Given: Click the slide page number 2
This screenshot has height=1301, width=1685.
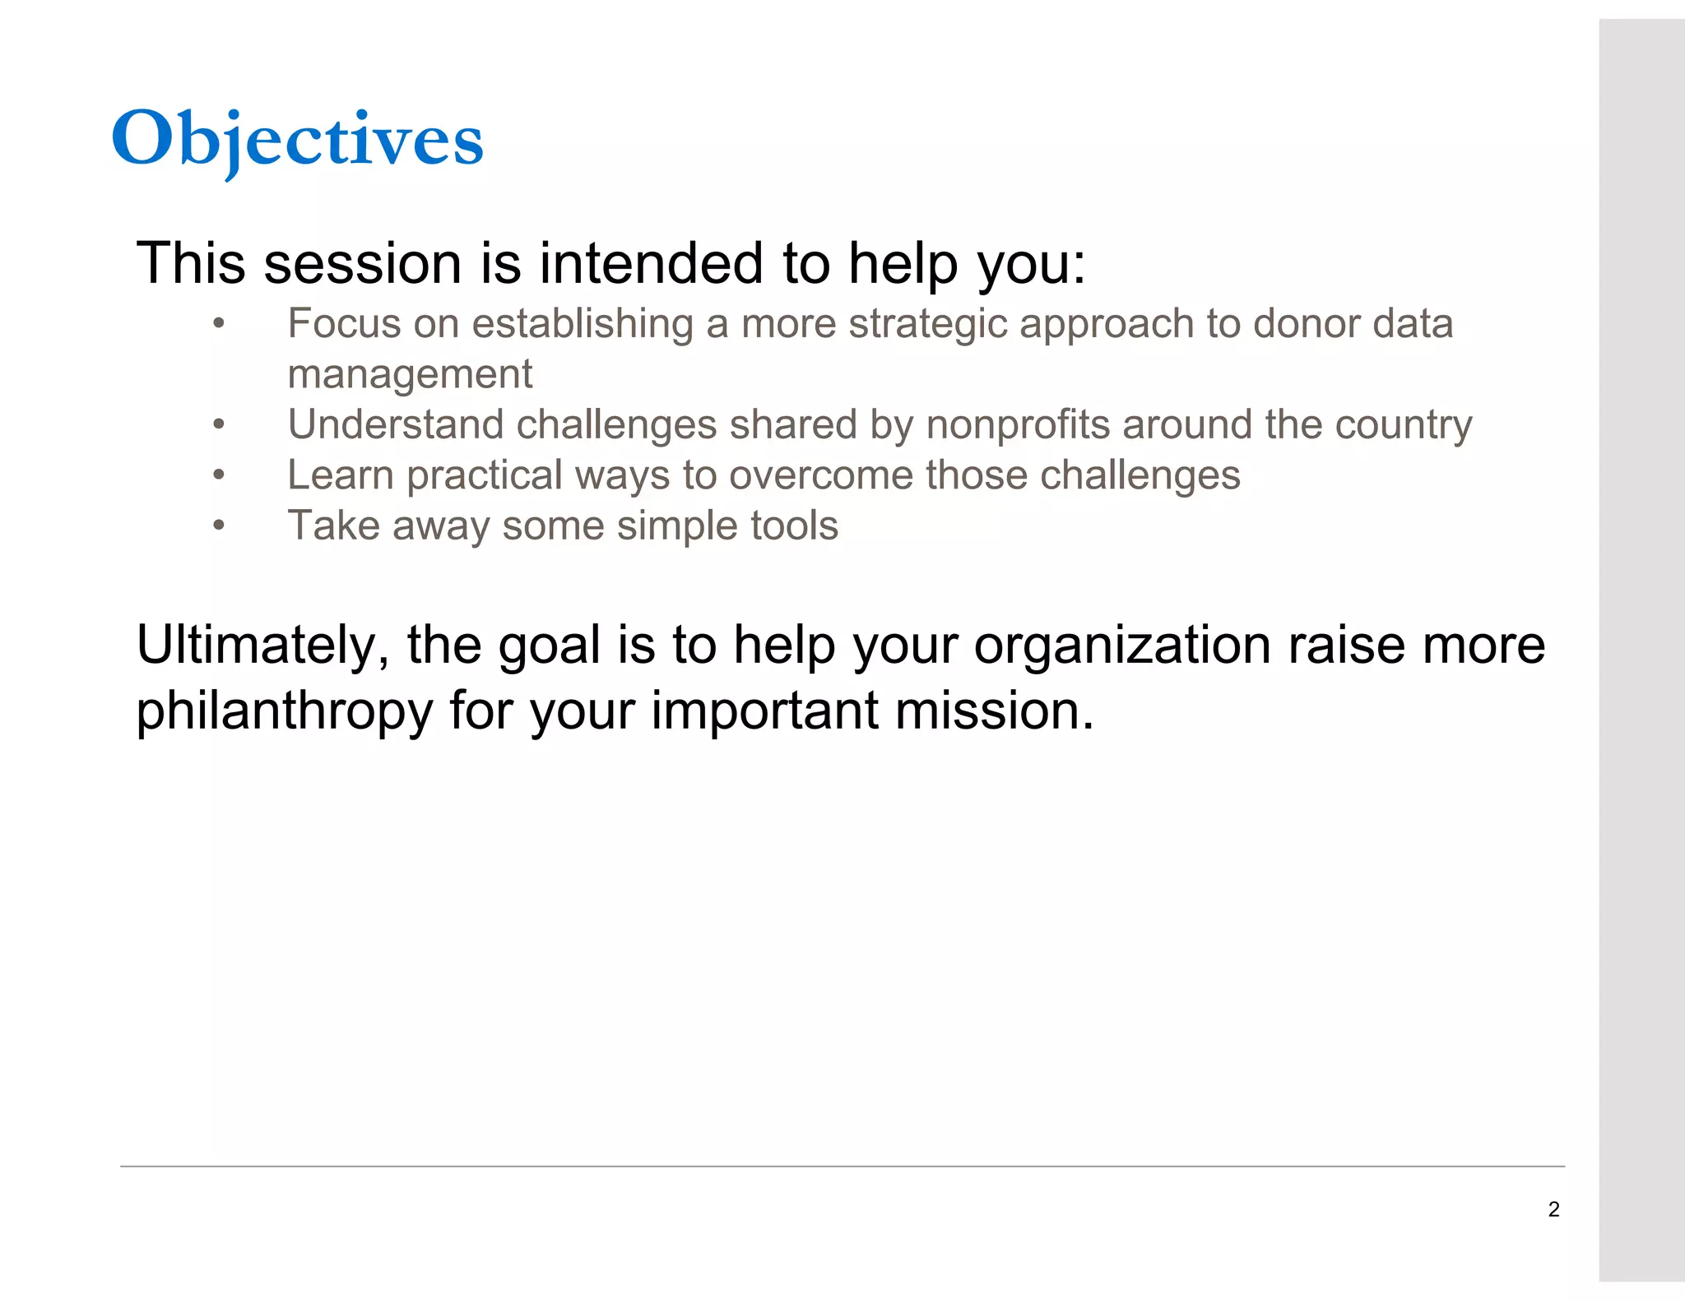Looking at the screenshot, I should click(1553, 1209).
